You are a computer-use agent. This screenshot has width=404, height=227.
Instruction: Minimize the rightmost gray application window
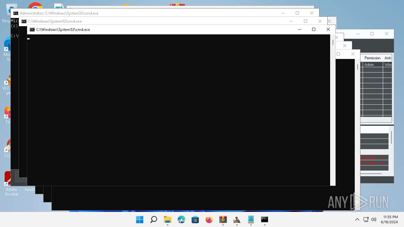coord(358,34)
